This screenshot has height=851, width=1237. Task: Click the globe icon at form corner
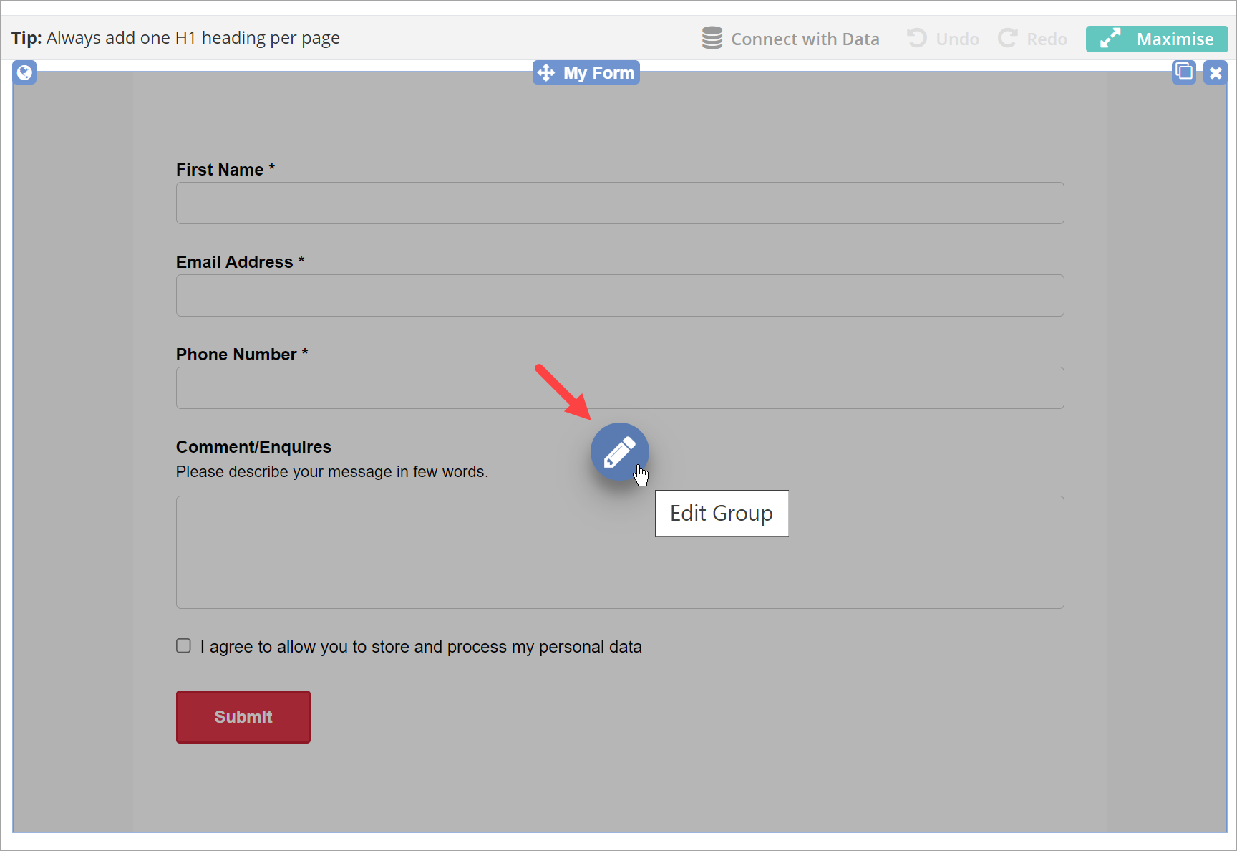(x=24, y=72)
